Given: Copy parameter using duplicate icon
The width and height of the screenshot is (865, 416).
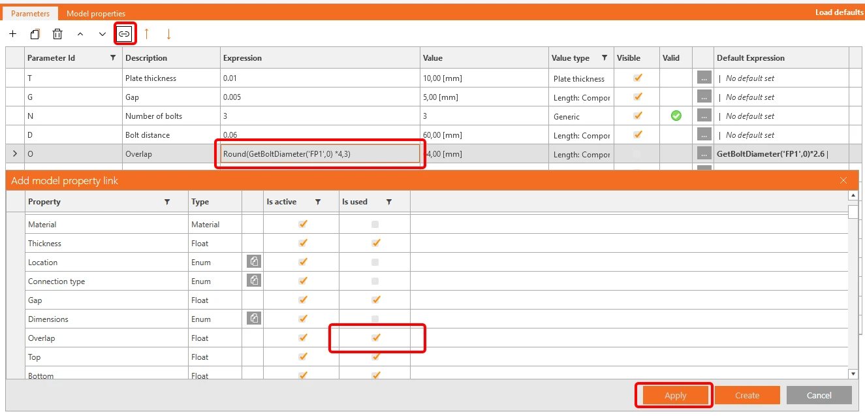Looking at the screenshot, I should click(x=35, y=34).
